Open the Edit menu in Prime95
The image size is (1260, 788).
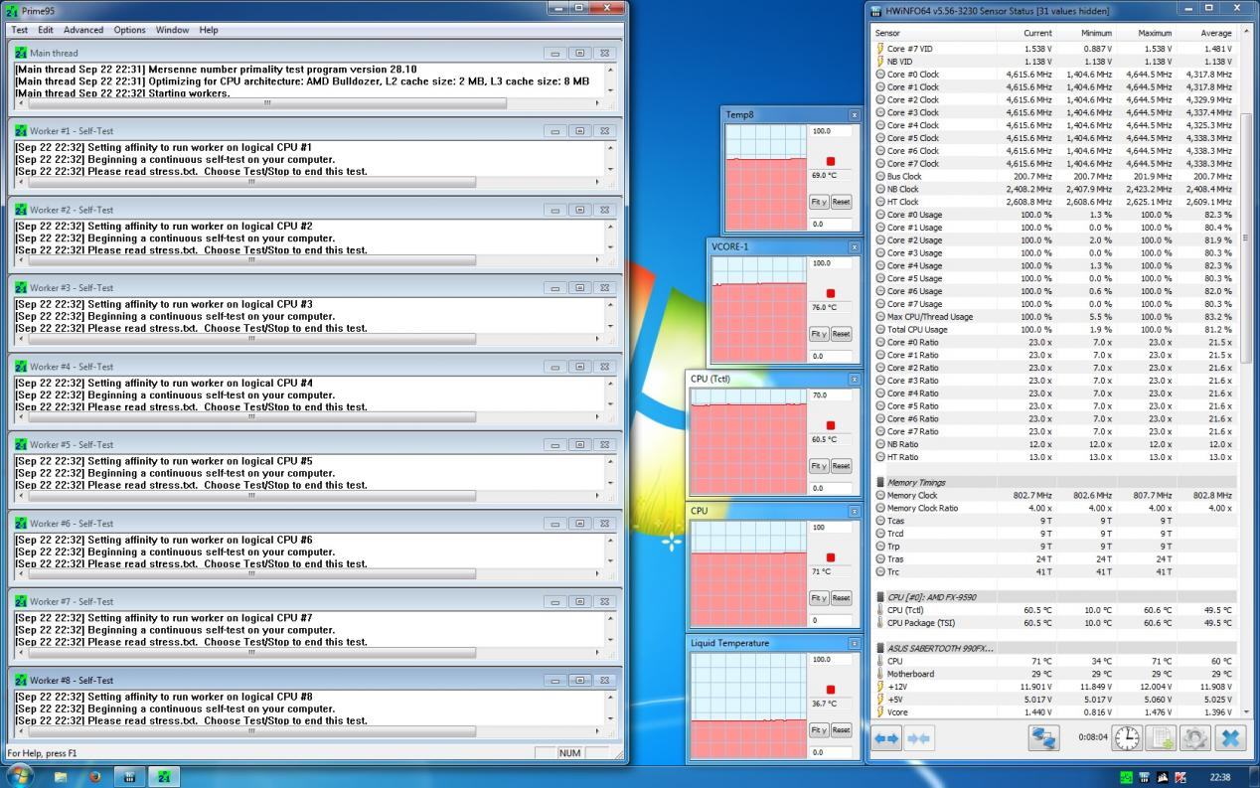(x=46, y=30)
